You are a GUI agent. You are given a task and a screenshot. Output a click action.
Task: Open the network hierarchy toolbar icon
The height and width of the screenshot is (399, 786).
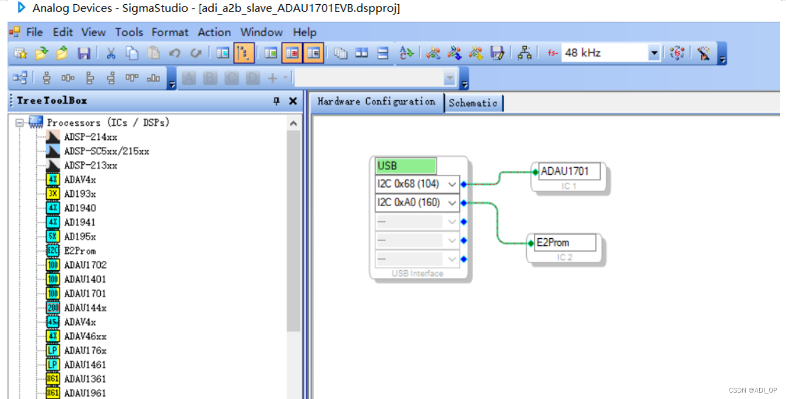[525, 53]
